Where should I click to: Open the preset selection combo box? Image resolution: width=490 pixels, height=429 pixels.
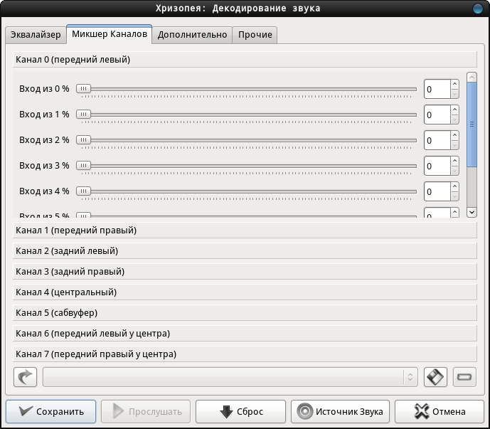pyautogui.click(x=230, y=377)
